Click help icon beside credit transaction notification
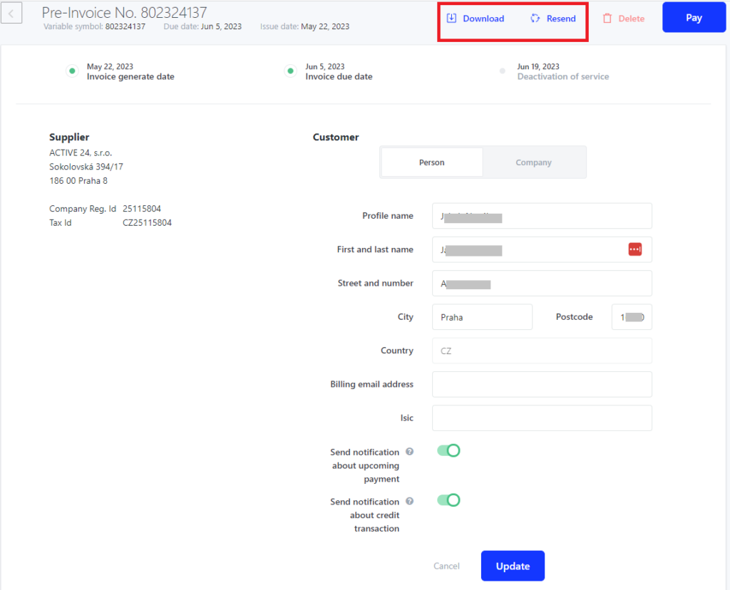The width and height of the screenshot is (730, 590). [x=410, y=502]
